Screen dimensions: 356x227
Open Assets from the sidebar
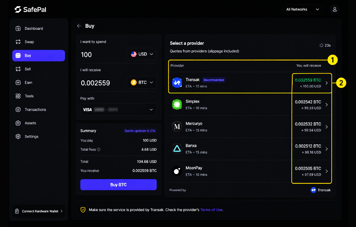(39, 123)
